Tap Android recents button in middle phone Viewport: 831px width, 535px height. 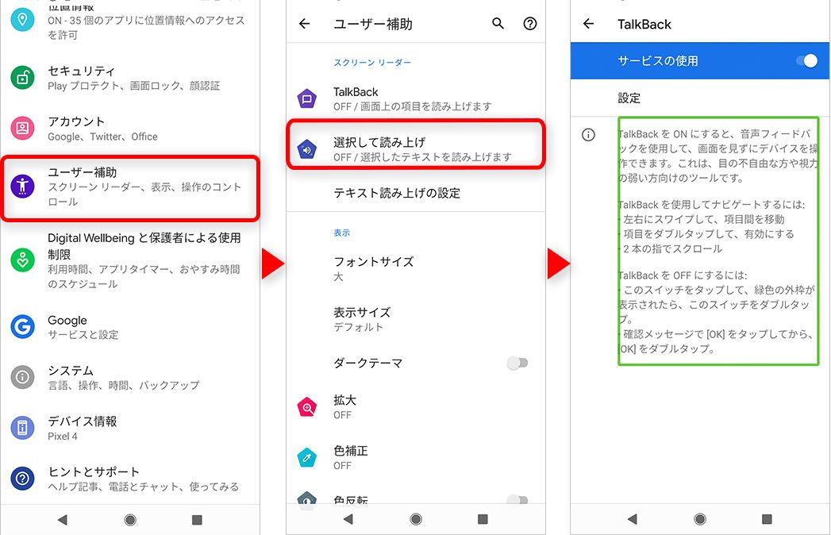pyautogui.click(x=483, y=518)
